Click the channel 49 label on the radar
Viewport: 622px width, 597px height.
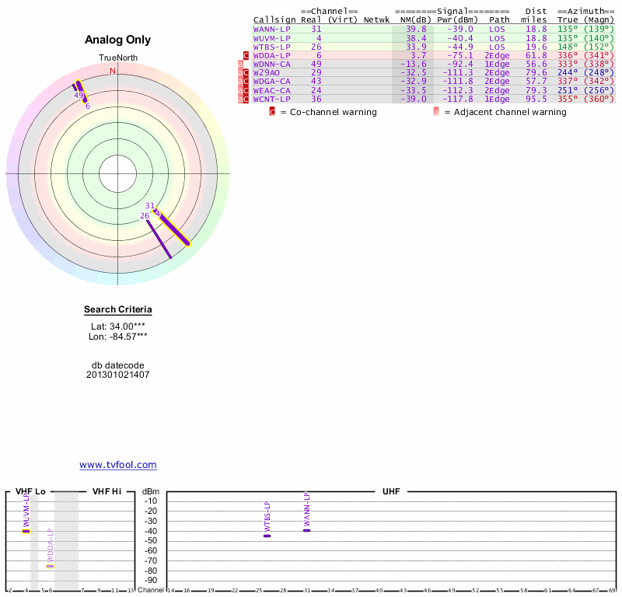[79, 95]
